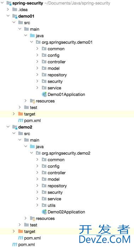Click the blue java source folder icon in demo01
The width and height of the screenshot is (134, 247).
32,36
